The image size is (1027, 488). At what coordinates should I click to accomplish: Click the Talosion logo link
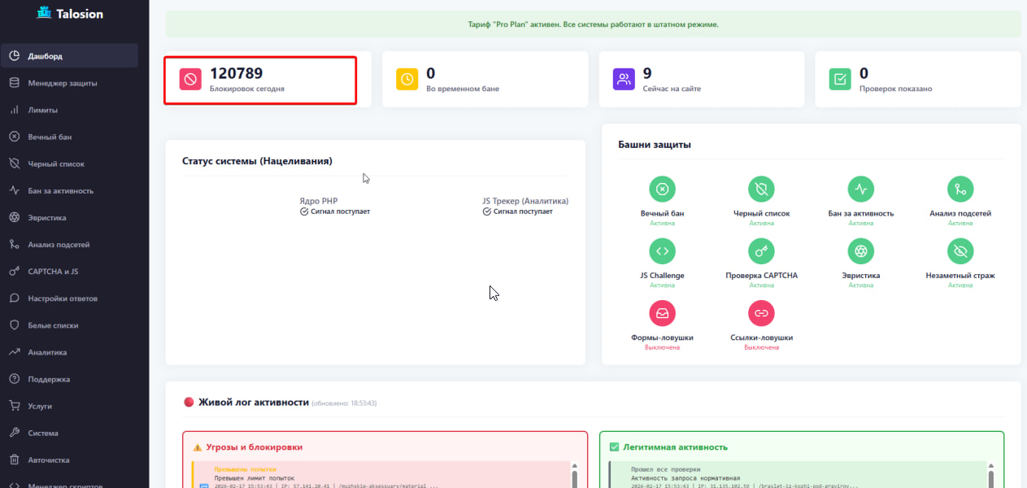pos(70,14)
